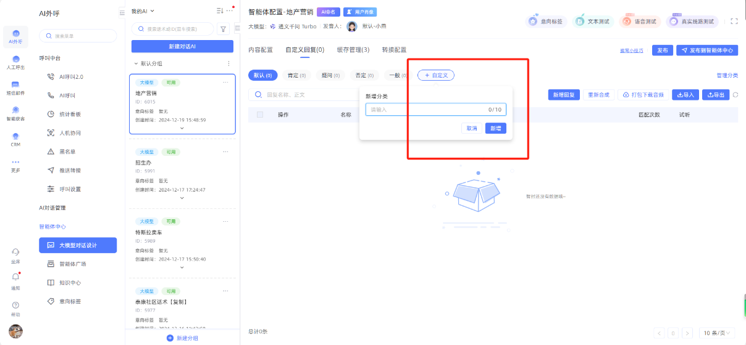Click the filter funnel icon beside search

click(x=224, y=29)
